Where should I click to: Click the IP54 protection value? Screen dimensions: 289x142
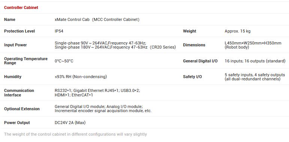[59, 31]
